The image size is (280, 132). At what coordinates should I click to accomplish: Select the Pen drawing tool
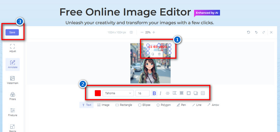(181, 105)
